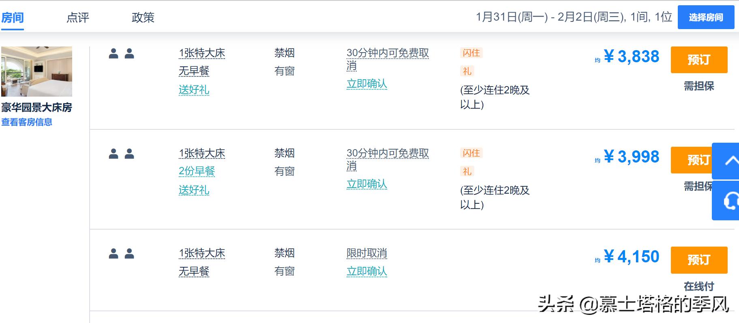Viewport: 739px width, 323px height.
Task: Click the occupancy person icons in first room row
Action: point(122,53)
